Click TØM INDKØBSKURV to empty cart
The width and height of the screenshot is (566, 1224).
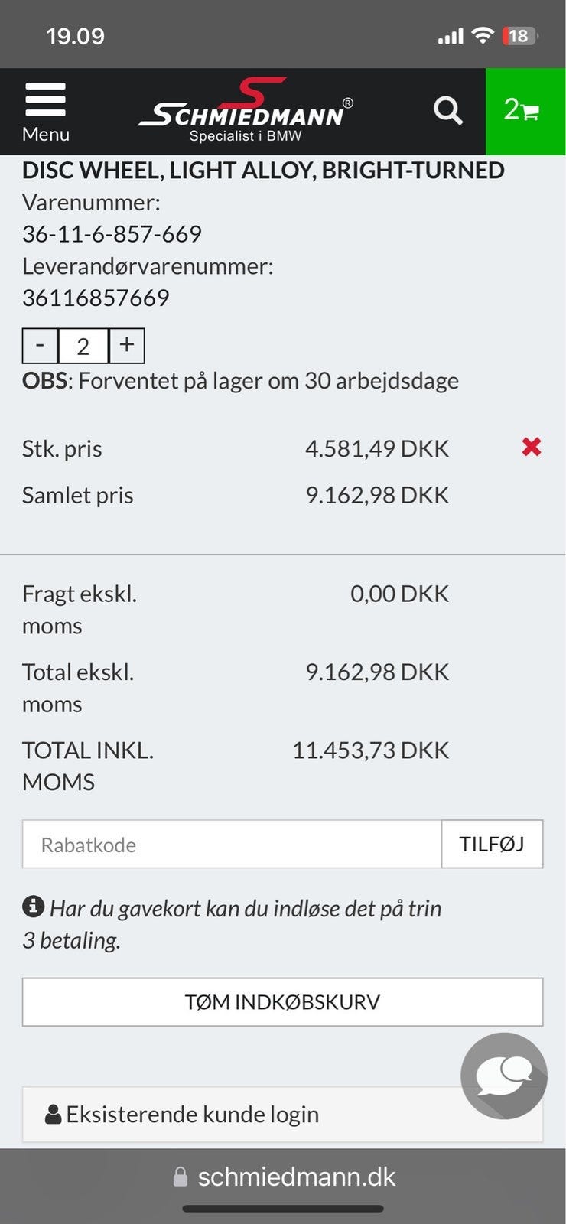[x=282, y=1002]
